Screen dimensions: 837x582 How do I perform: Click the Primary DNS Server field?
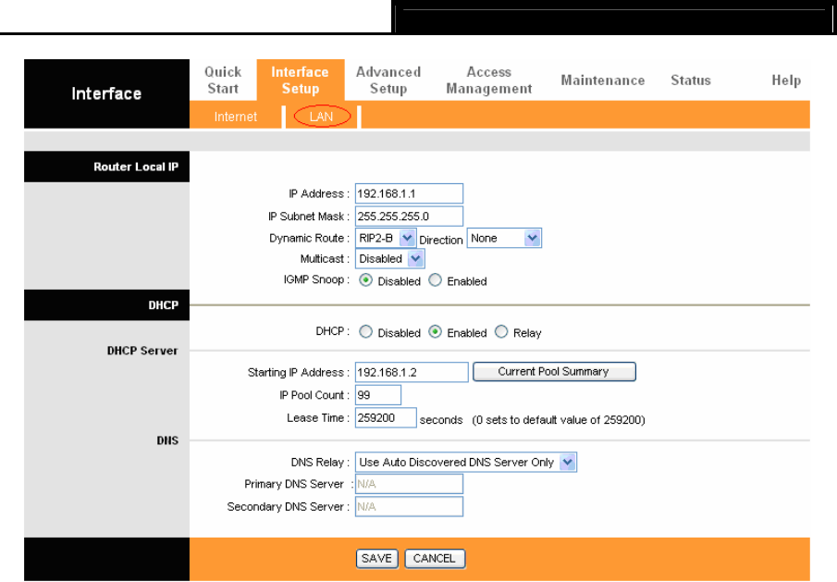pyautogui.click(x=409, y=484)
